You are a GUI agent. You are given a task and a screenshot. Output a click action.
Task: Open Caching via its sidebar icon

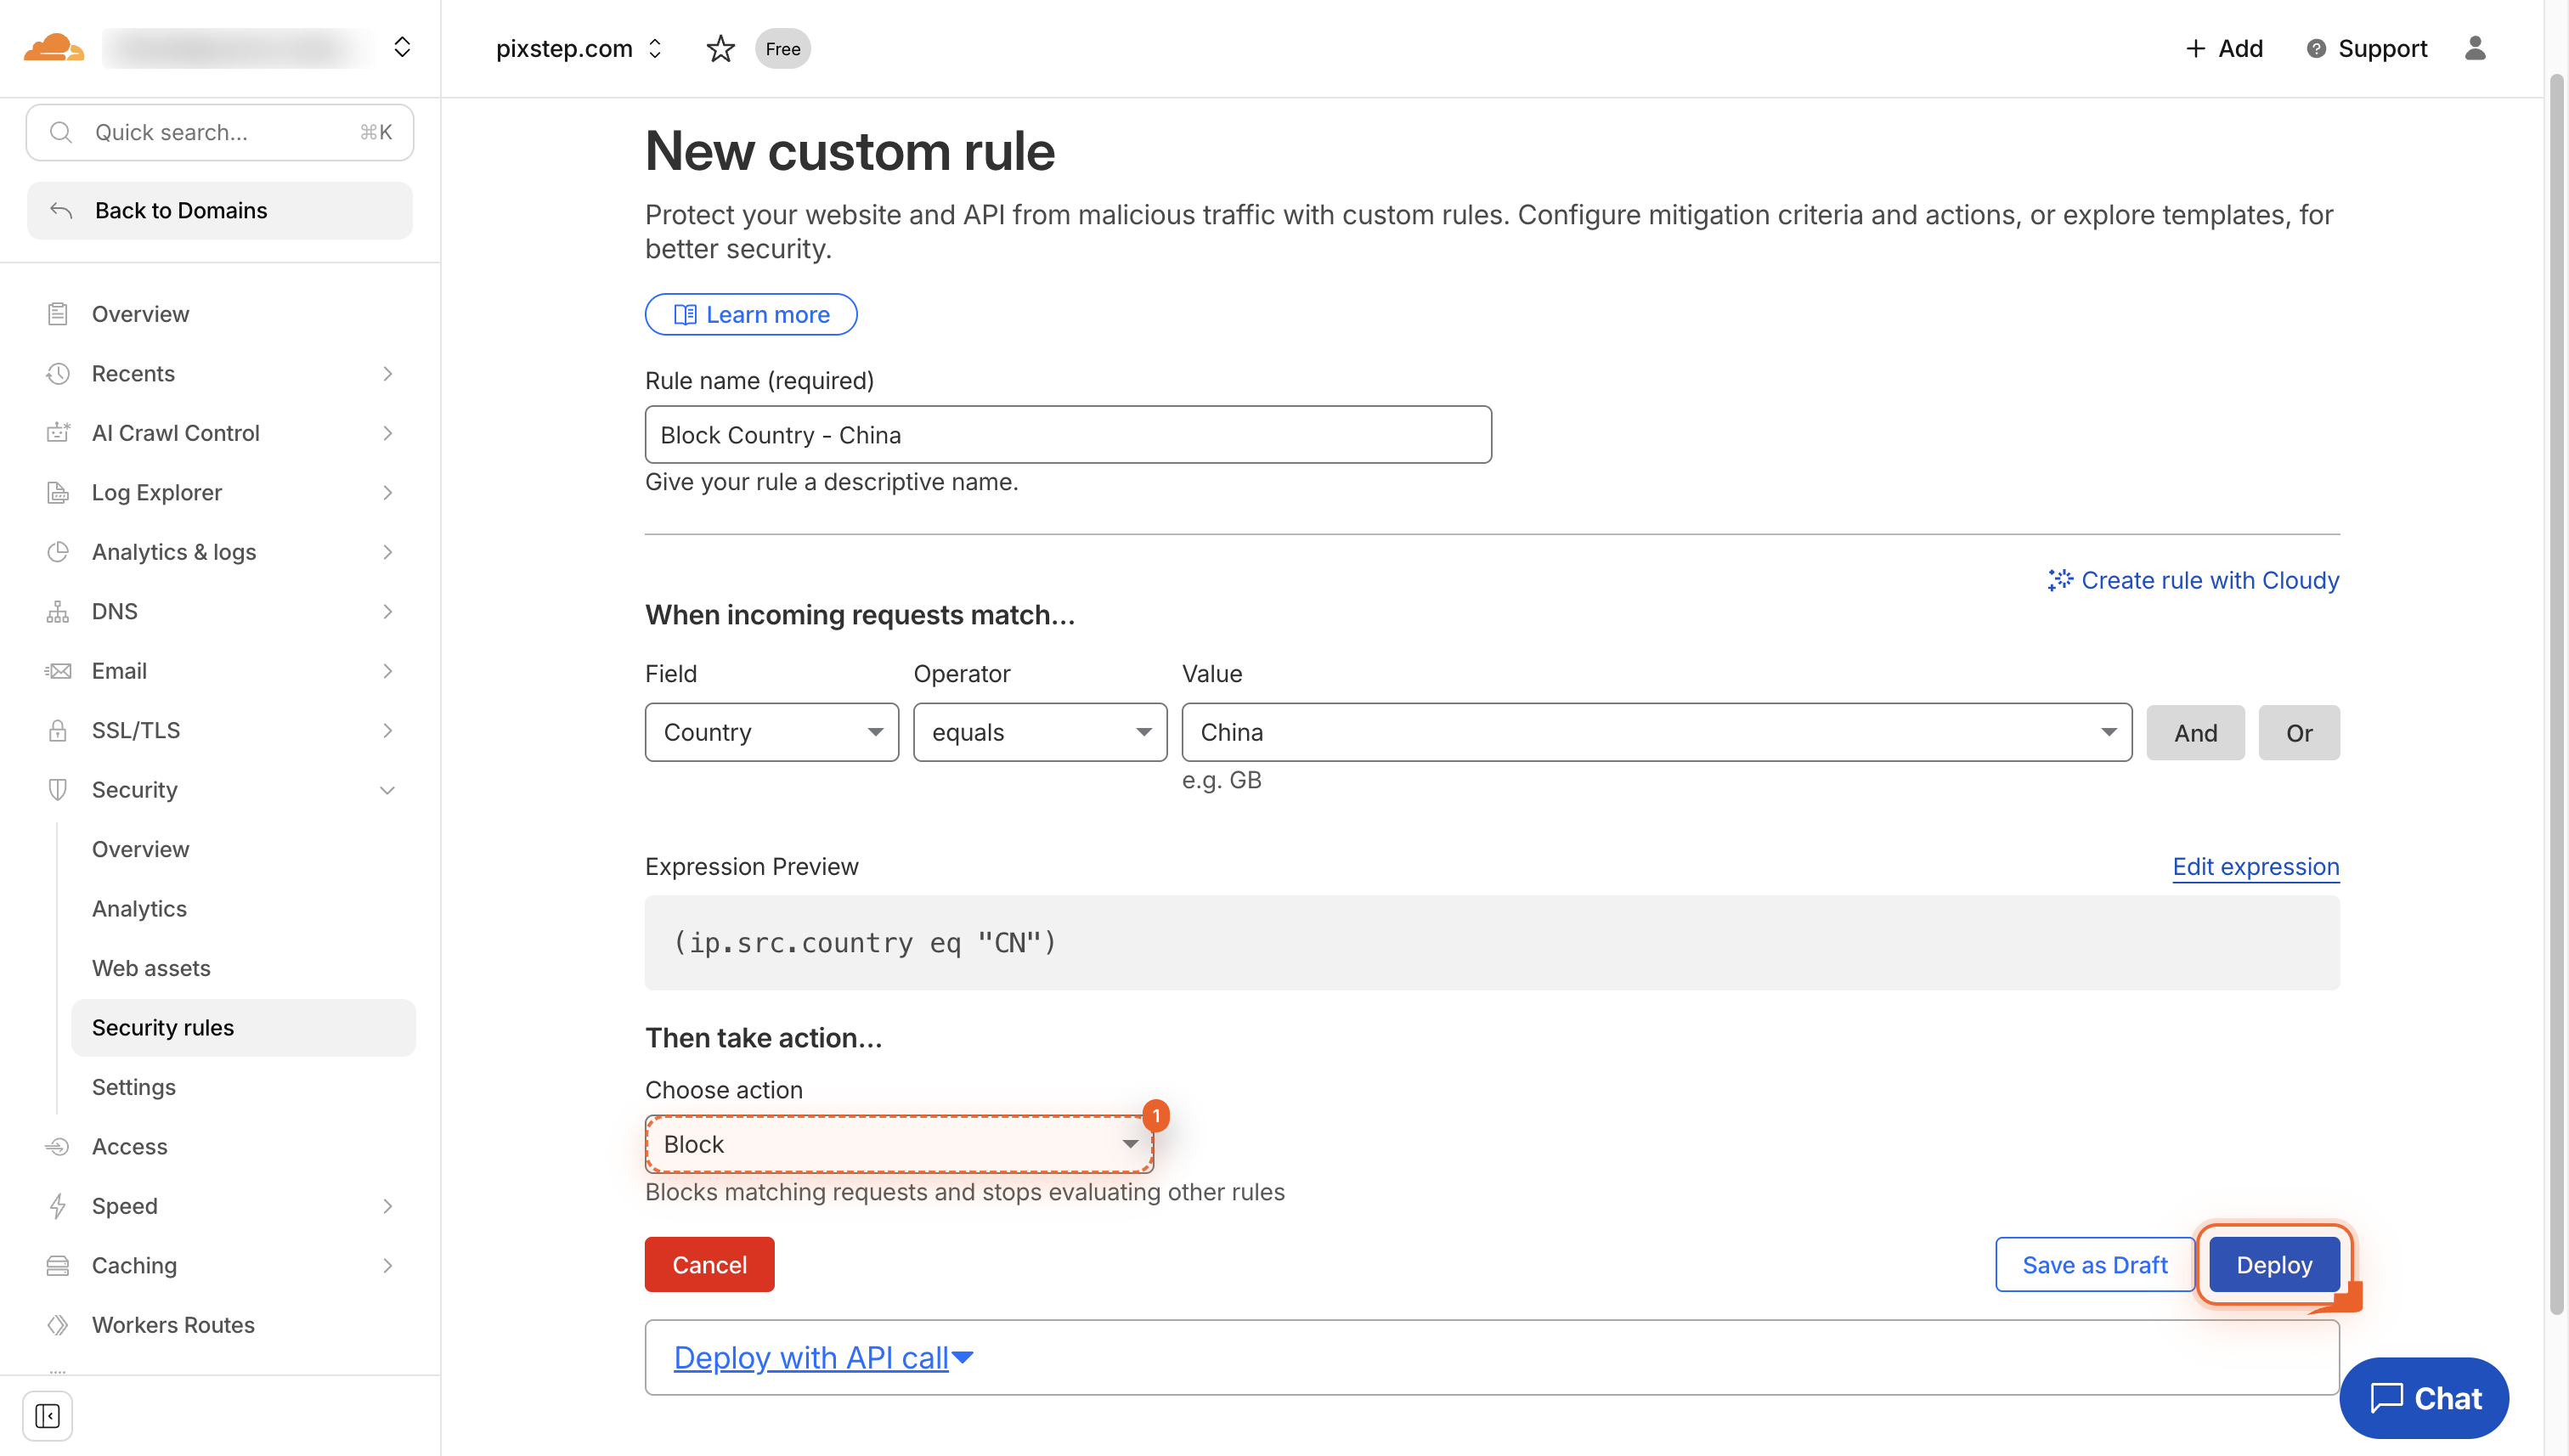coord(57,1265)
